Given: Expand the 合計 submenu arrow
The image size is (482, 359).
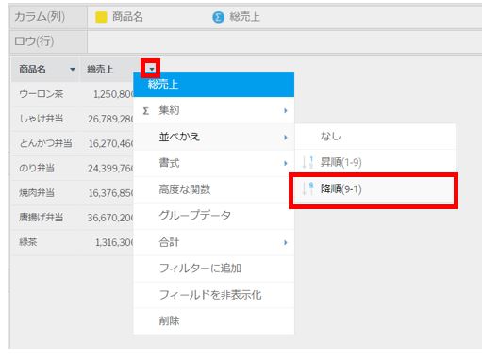Looking at the screenshot, I should [x=286, y=242].
